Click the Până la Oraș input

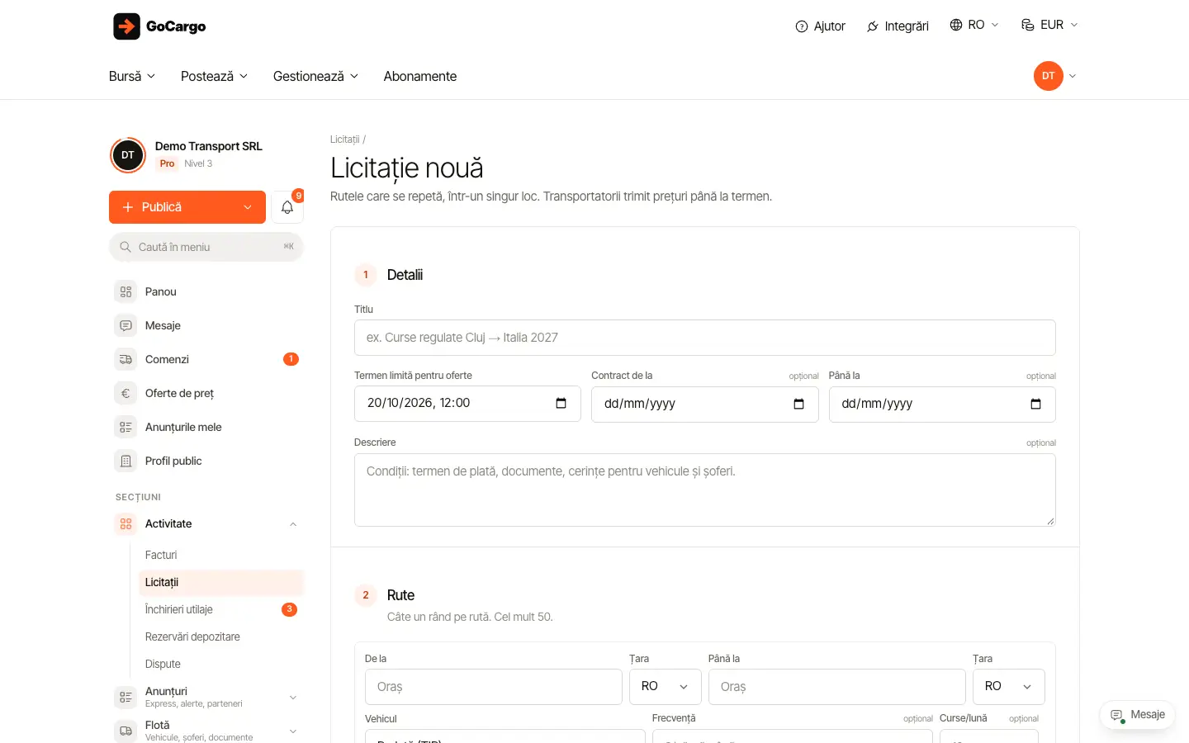point(837,687)
